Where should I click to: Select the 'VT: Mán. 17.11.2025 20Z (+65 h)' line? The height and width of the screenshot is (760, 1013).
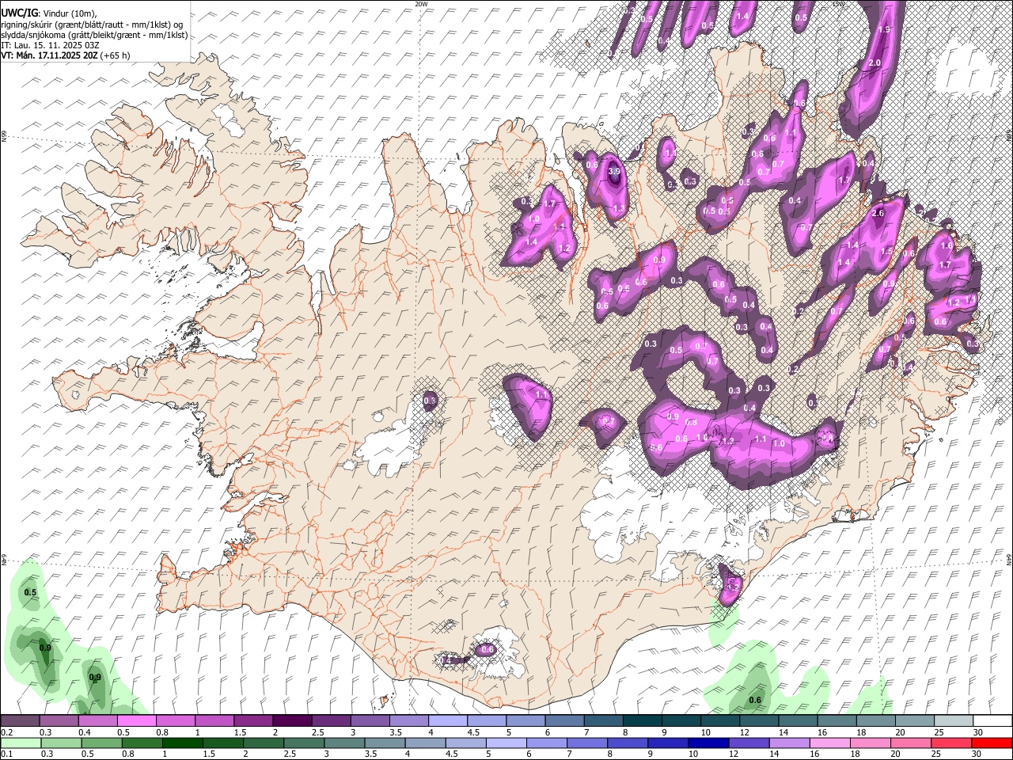point(66,55)
